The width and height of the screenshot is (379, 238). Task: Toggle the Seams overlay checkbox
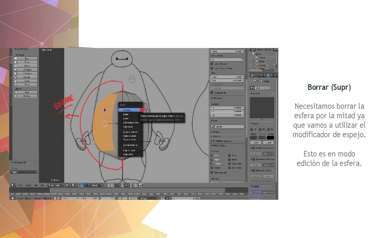click(212, 168)
